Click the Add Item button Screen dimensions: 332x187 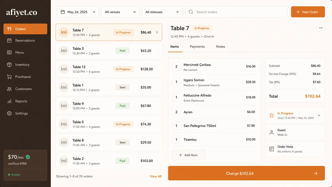(188, 155)
